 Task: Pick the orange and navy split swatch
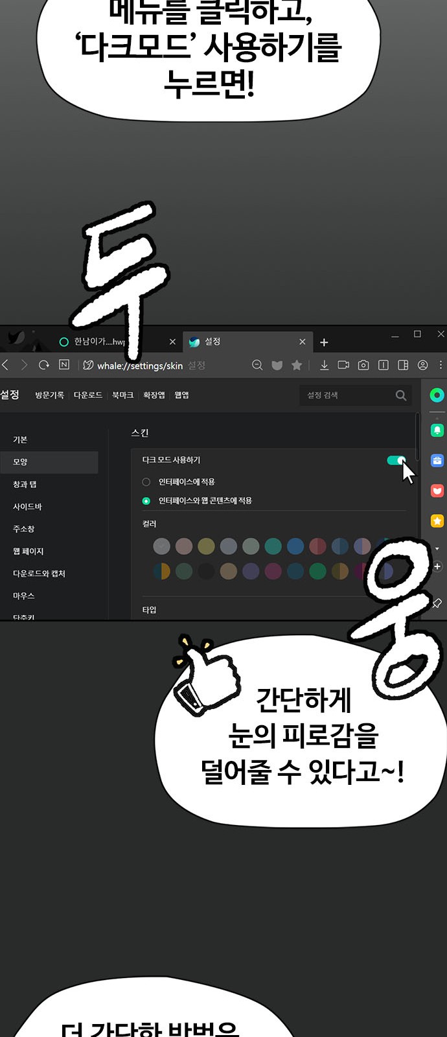pos(162,571)
